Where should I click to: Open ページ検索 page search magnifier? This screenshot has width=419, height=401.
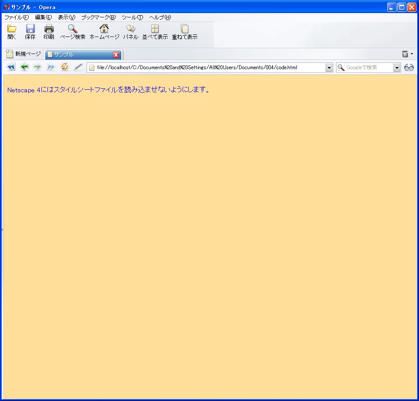pyautogui.click(x=73, y=29)
